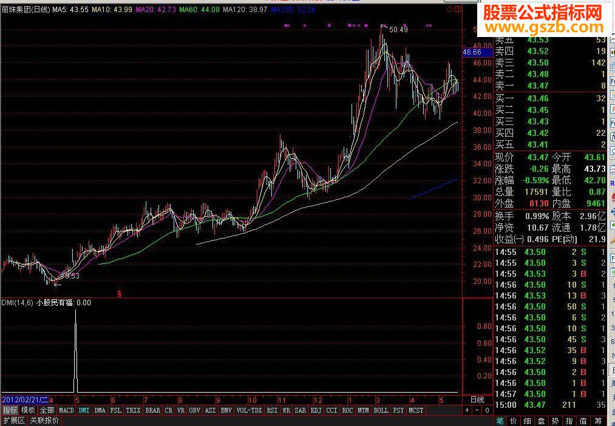Switch indicator to FSL
This screenshot has height=426, width=615.
[x=116, y=410]
